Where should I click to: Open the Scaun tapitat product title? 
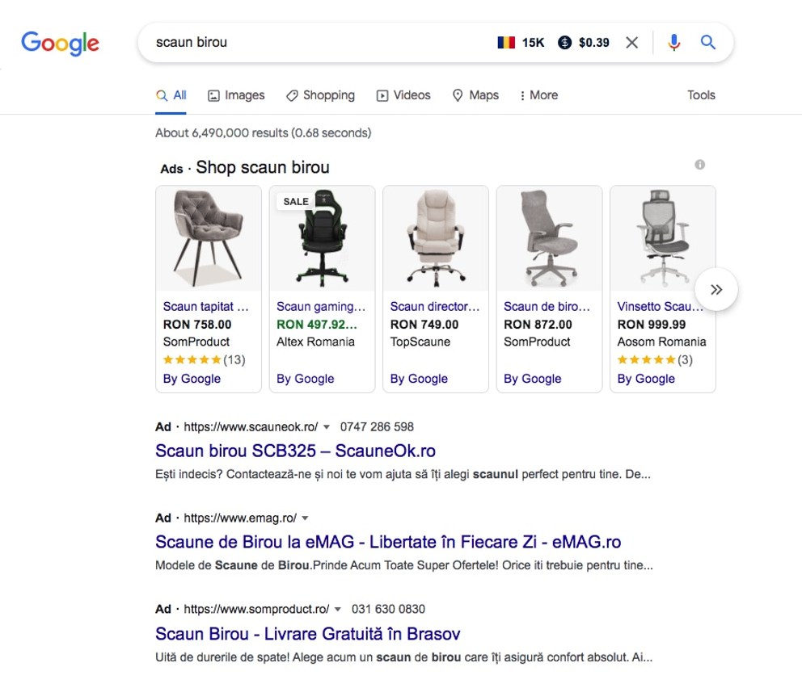tap(205, 307)
